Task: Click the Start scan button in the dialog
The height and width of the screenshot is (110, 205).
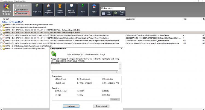Action: tap(71, 106)
